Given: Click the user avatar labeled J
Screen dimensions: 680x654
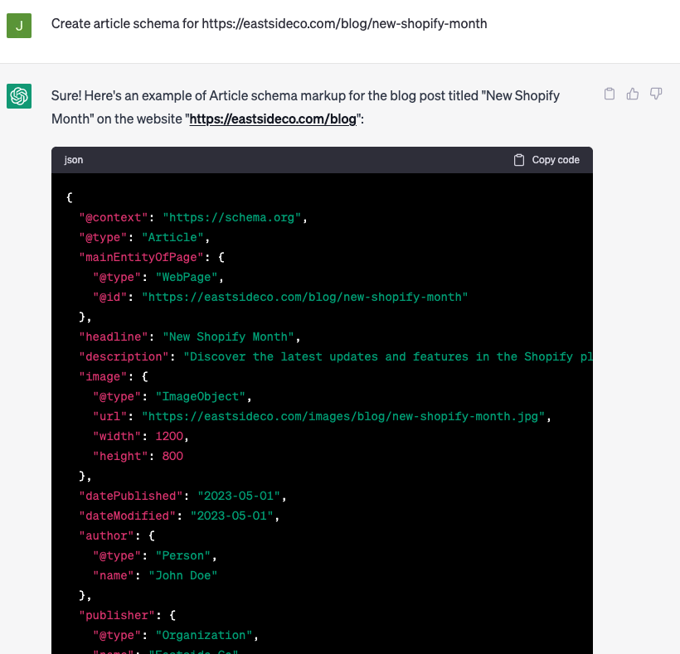Looking at the screenshot, I should click(x=19, y=26).
